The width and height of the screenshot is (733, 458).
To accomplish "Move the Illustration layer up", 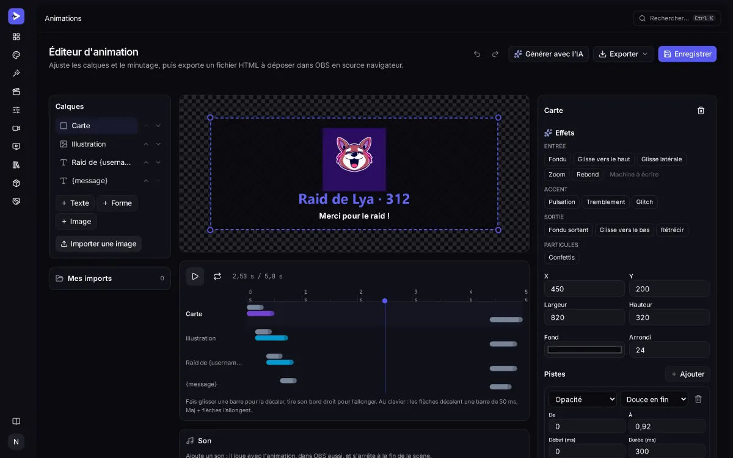I will click(146, 144).
